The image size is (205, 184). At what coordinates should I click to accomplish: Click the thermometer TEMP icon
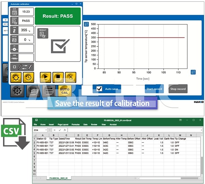click(14, 30)
